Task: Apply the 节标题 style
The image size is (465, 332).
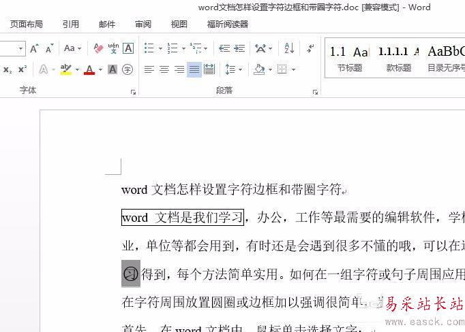Action: pos(350,59)
